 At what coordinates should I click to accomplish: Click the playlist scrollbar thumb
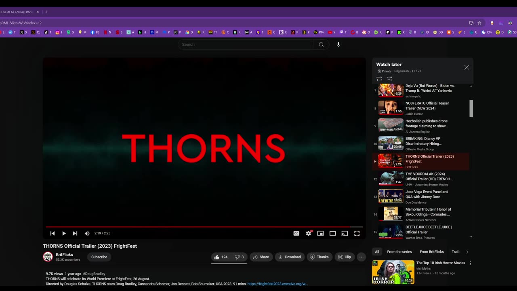pyautogui.click(x=471, y=108)
